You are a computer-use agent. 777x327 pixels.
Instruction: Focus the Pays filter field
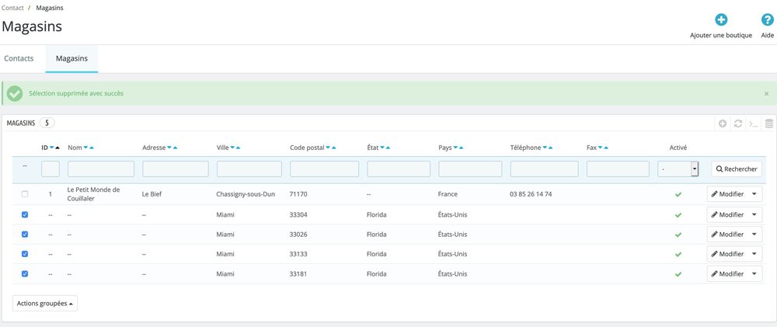click(470, 169)
